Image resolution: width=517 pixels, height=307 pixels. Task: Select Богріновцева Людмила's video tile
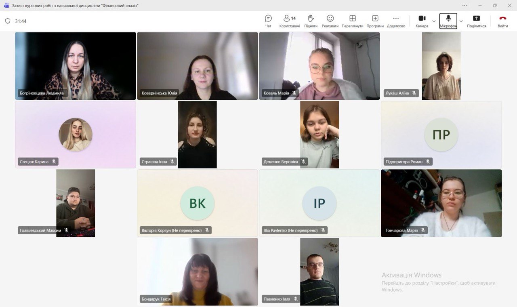coord(76,66)
